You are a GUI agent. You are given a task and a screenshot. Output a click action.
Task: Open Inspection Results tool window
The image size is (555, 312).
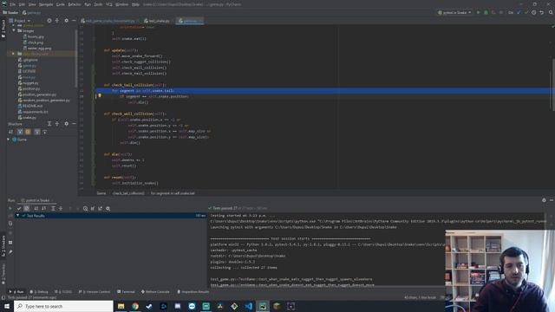pyautogui.click(x=193, y=292)
